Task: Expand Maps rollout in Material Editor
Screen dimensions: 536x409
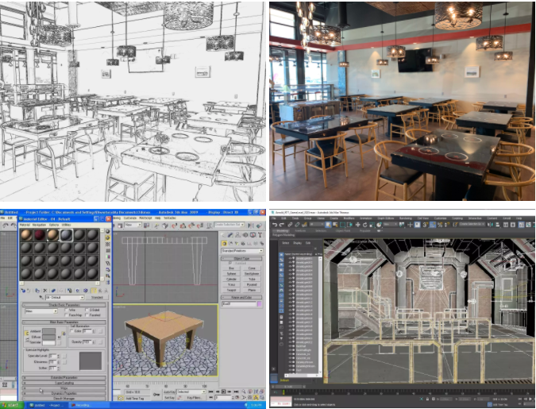Action: [64, 388]
